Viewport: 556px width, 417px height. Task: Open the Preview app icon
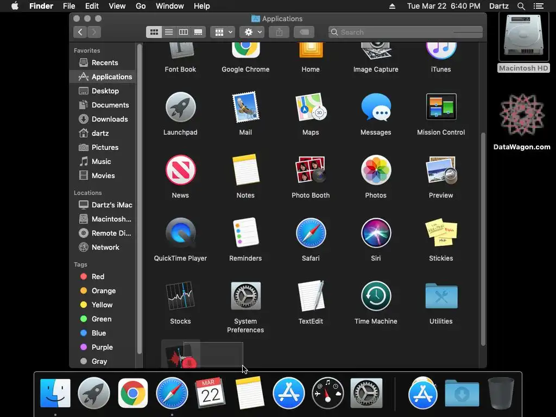point(441,170)
